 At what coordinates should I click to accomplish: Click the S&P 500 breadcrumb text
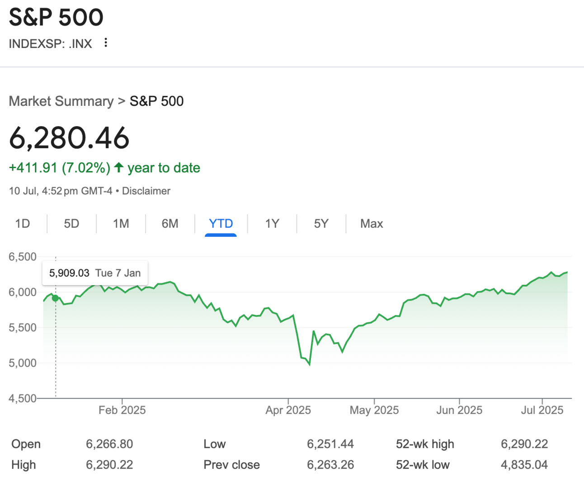157,101
